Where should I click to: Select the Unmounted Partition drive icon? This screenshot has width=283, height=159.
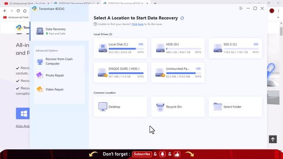[160, 72]
